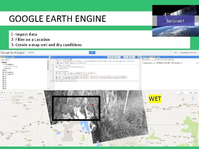Collapse the FloodMapping folder

click(x=3, y=64)
